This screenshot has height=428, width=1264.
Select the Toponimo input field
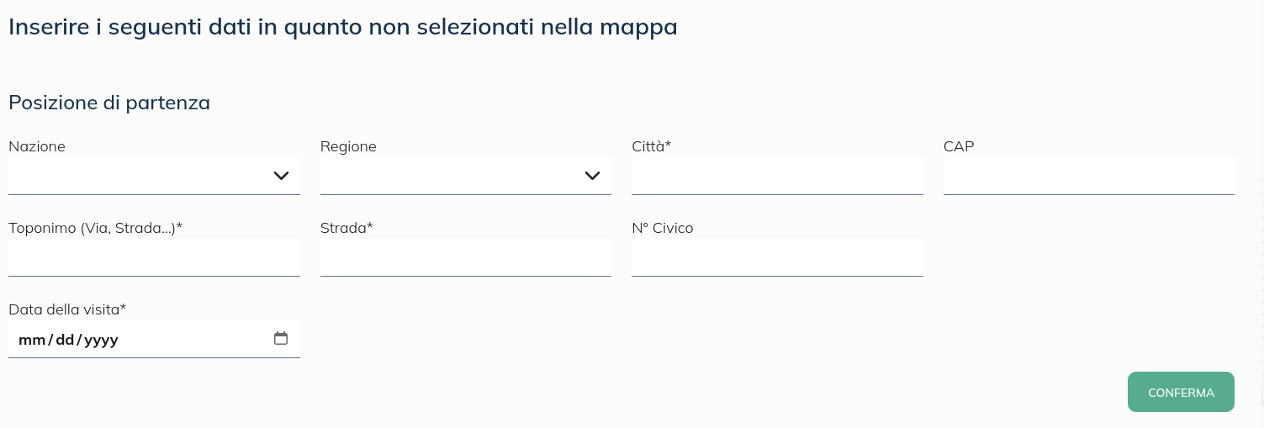tap(154, 257)
